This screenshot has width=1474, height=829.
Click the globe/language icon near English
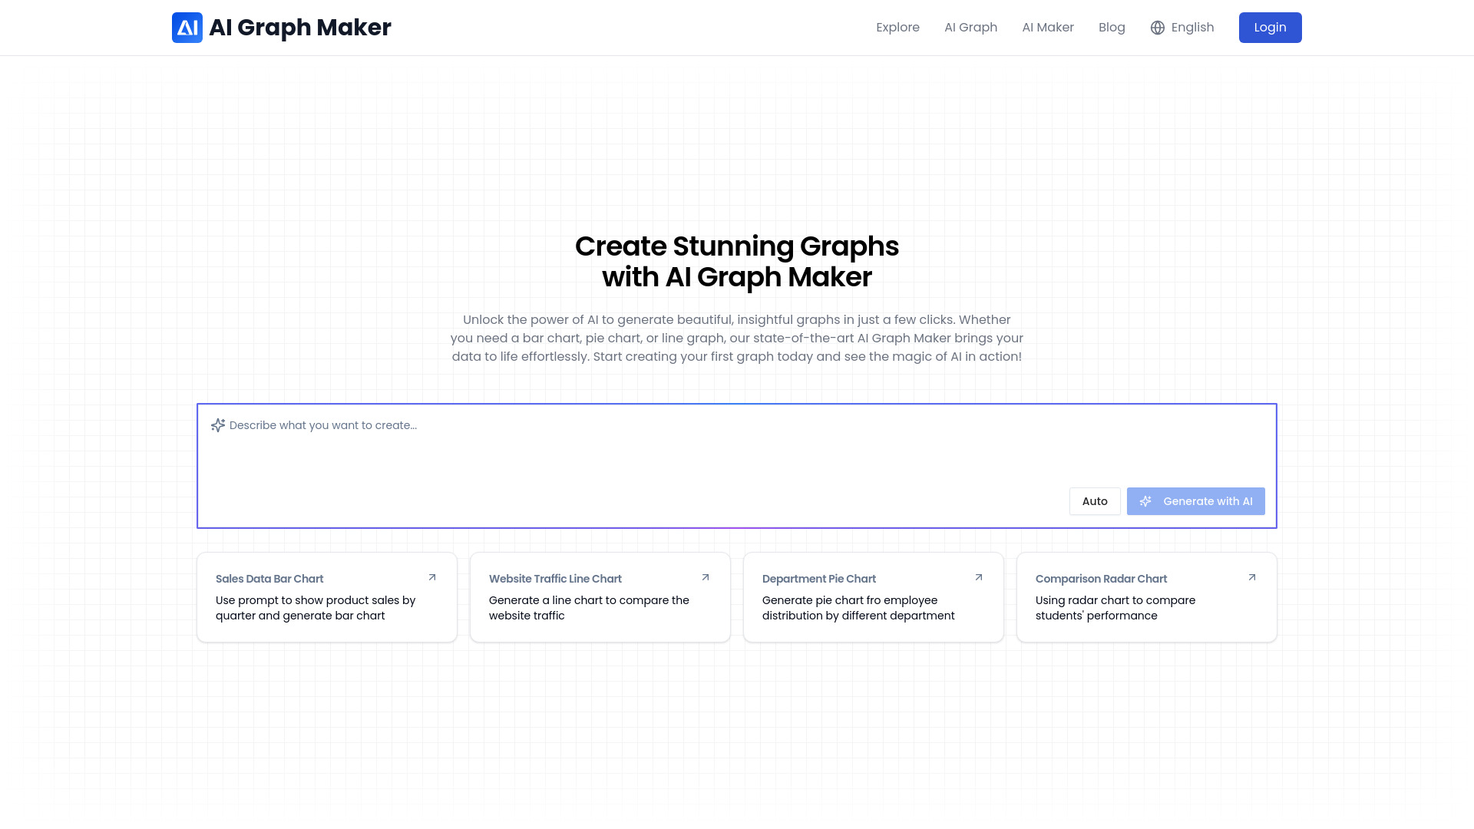[x=1157, y=28]
